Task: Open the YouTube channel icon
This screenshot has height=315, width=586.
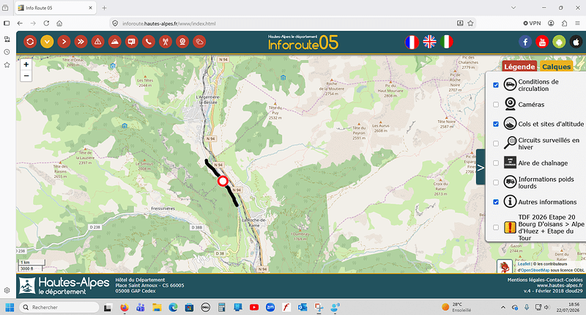Action: 542,42
